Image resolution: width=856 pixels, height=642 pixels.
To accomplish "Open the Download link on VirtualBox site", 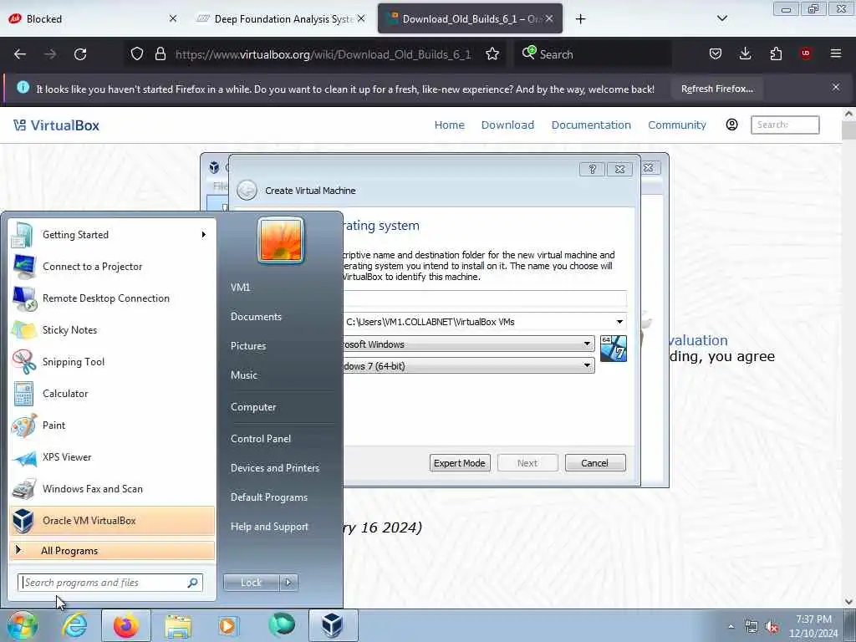I will (x=507, y=125).
